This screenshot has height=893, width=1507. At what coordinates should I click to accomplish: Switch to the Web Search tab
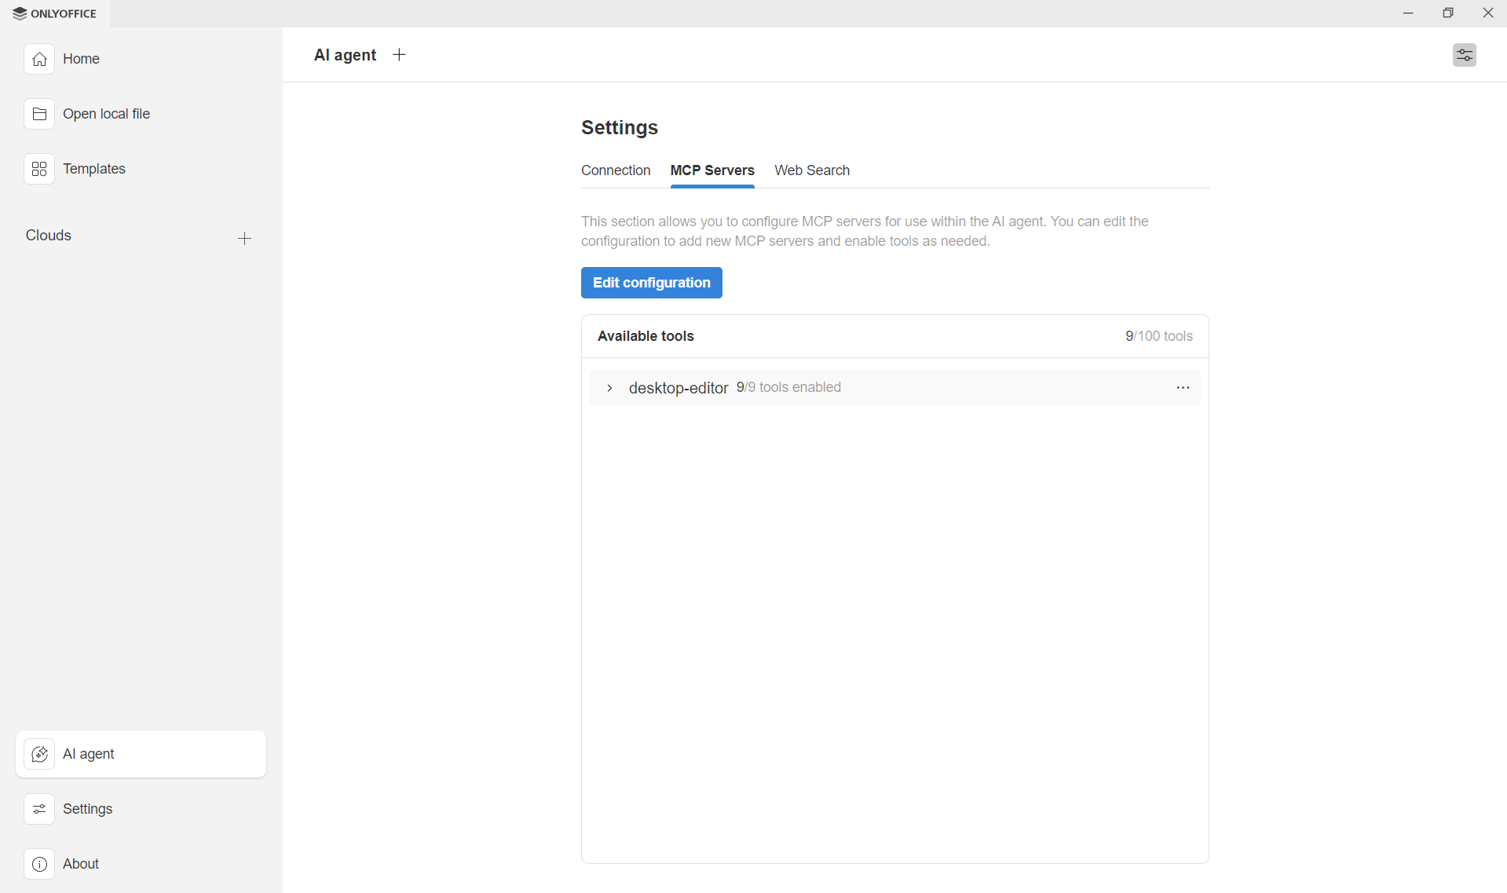[812, 170]
